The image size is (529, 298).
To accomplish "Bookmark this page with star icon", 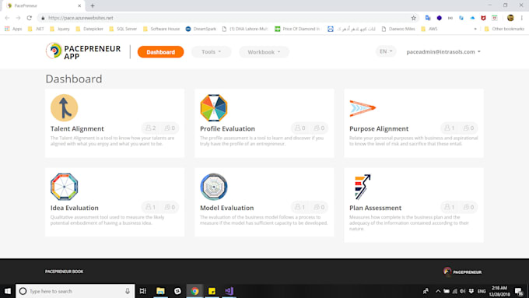I will click(414, 18).
